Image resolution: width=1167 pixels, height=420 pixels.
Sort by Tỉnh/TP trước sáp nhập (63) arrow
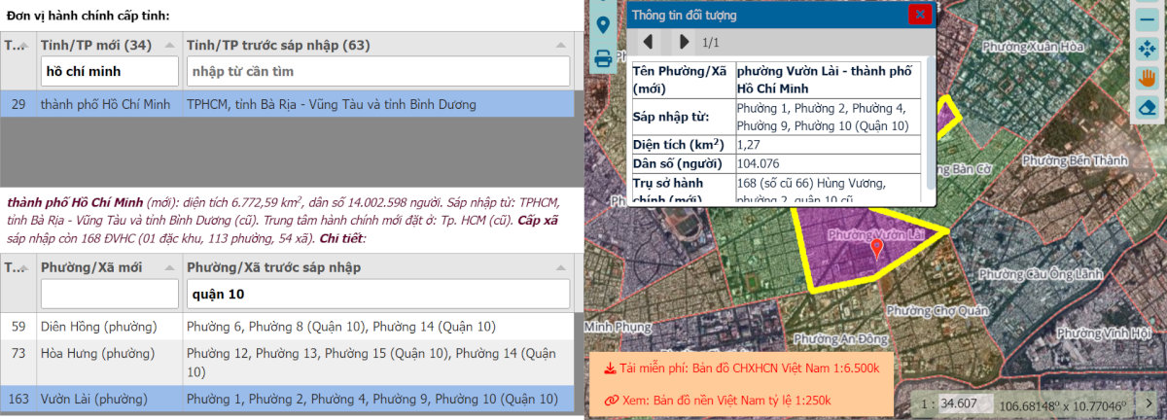[x=561, y=45]
